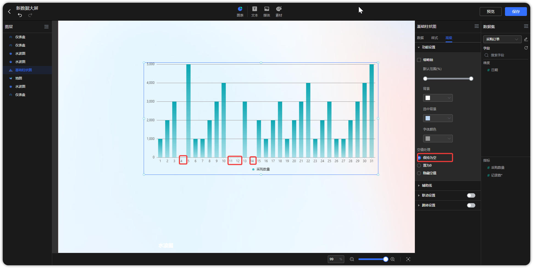Screen dimensions: 533x268
Task: Switch to the 高级 tab
Action: [x=449, y=38]
